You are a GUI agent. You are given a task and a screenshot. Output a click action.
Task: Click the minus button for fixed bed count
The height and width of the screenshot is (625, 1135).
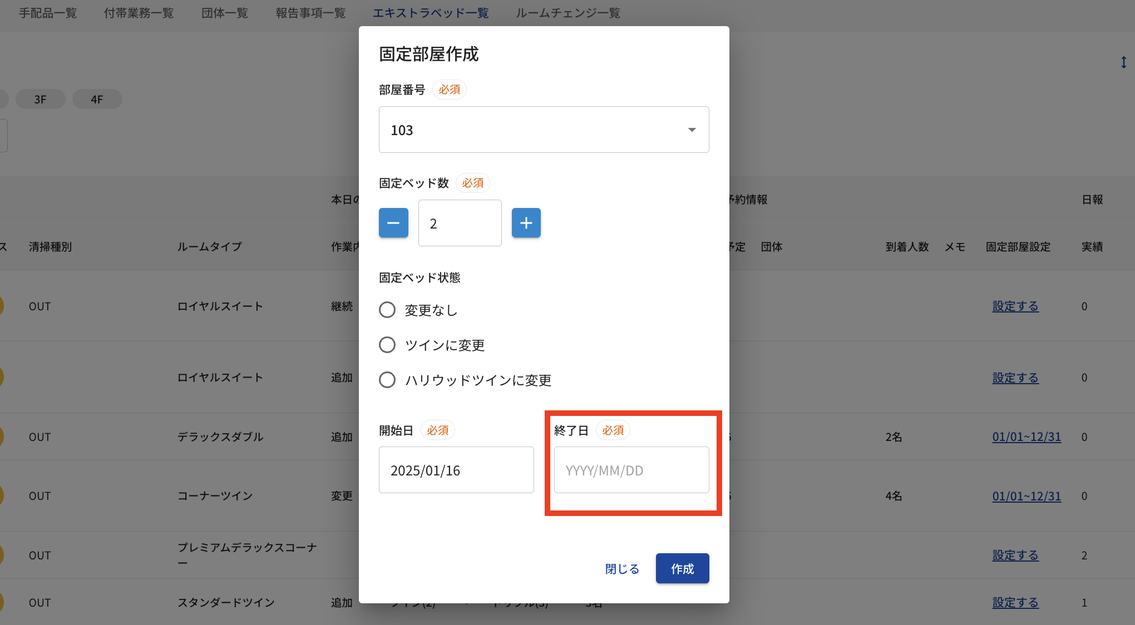393,223
